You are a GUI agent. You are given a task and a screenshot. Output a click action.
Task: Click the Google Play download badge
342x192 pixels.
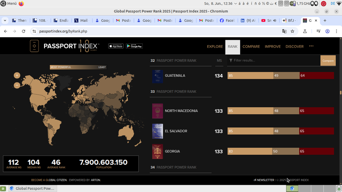[x=134, y=46]
